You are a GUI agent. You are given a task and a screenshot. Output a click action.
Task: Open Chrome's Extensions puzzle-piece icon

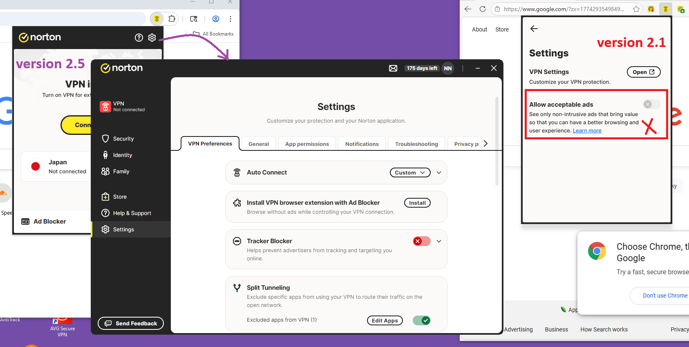pos(172,19)
